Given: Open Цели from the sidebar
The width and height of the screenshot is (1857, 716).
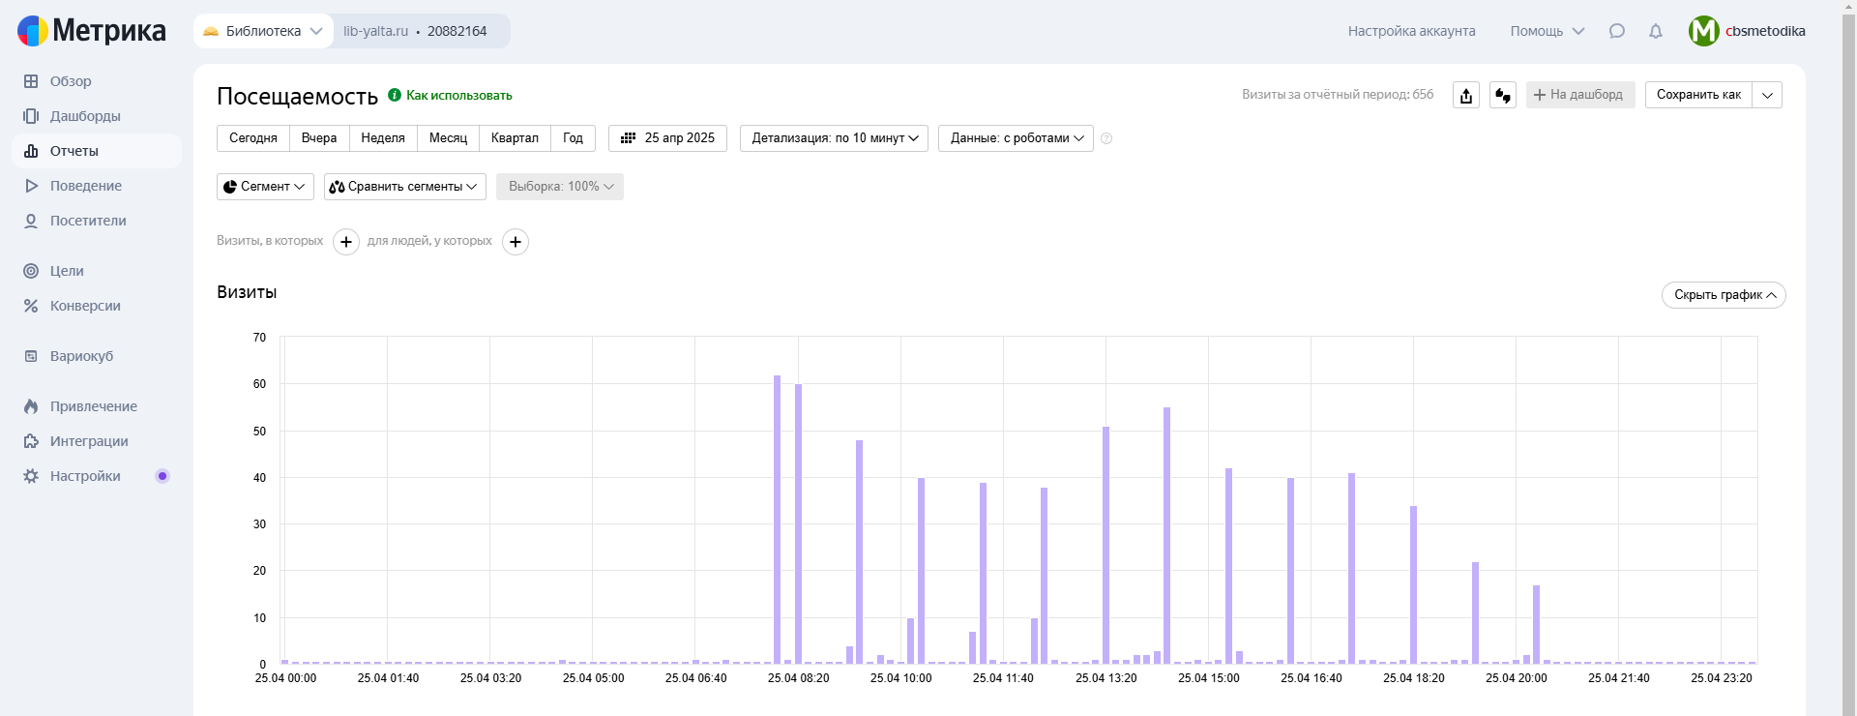Looking at the screenshot, I should pos(96,271).
